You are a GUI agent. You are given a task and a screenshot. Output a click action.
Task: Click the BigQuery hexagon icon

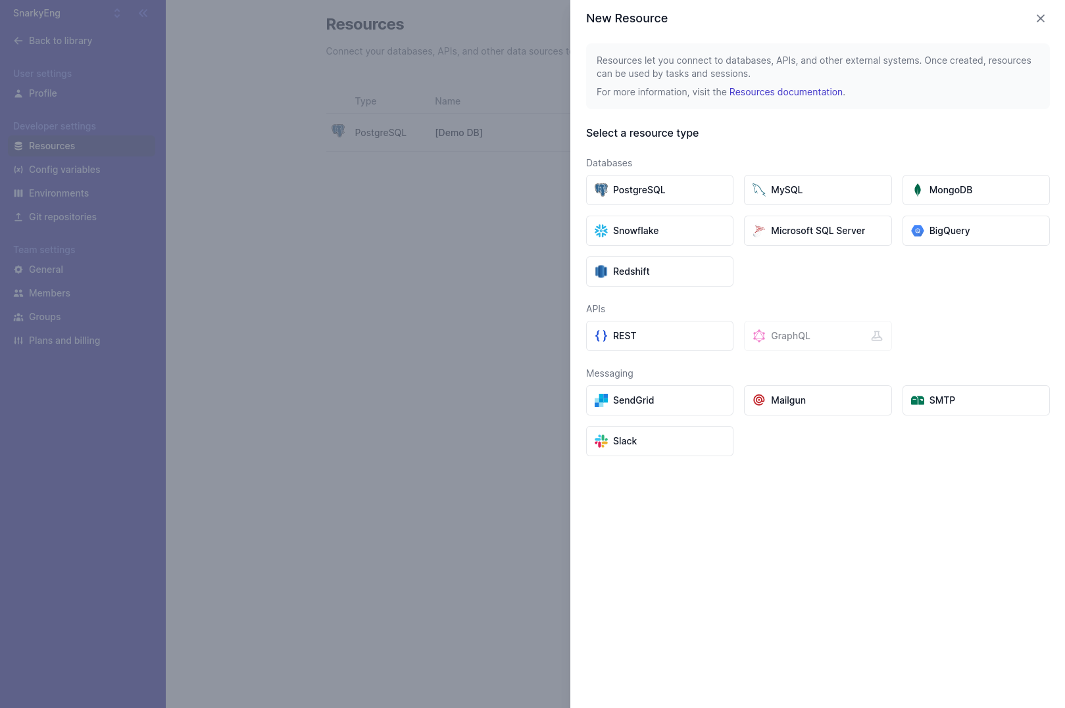pos(918,231)
